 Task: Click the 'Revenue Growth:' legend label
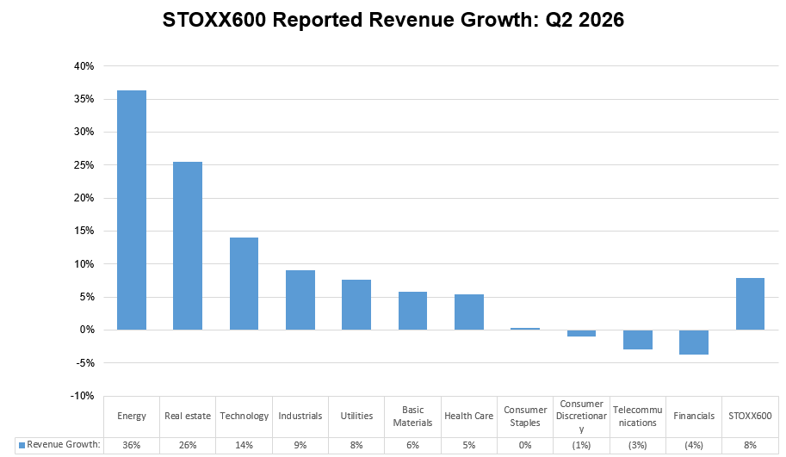64,444
